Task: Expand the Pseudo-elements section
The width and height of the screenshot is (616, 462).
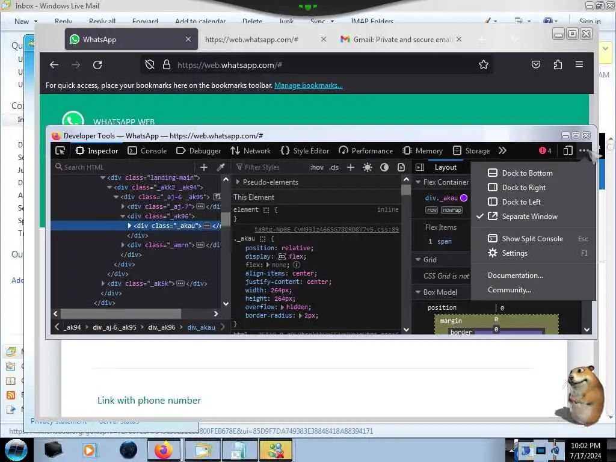Action: tap(238, 182)
